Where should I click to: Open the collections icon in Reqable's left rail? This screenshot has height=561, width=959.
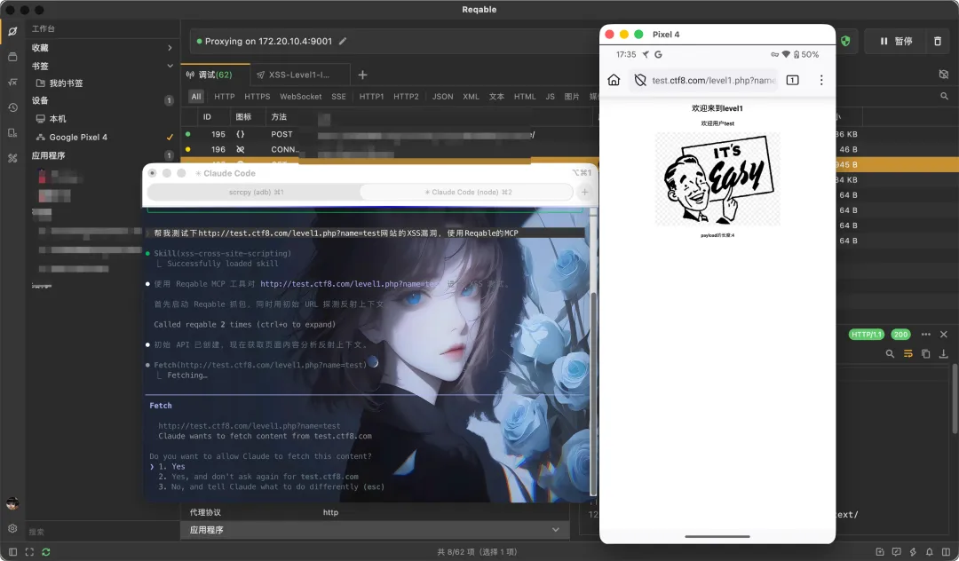click(x=12, y=57)
